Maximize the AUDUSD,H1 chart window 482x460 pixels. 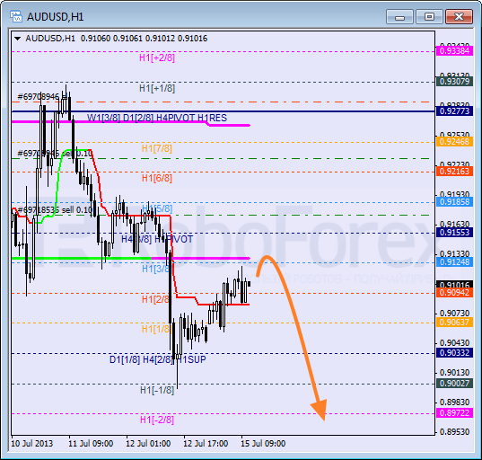tap(429, 16)
